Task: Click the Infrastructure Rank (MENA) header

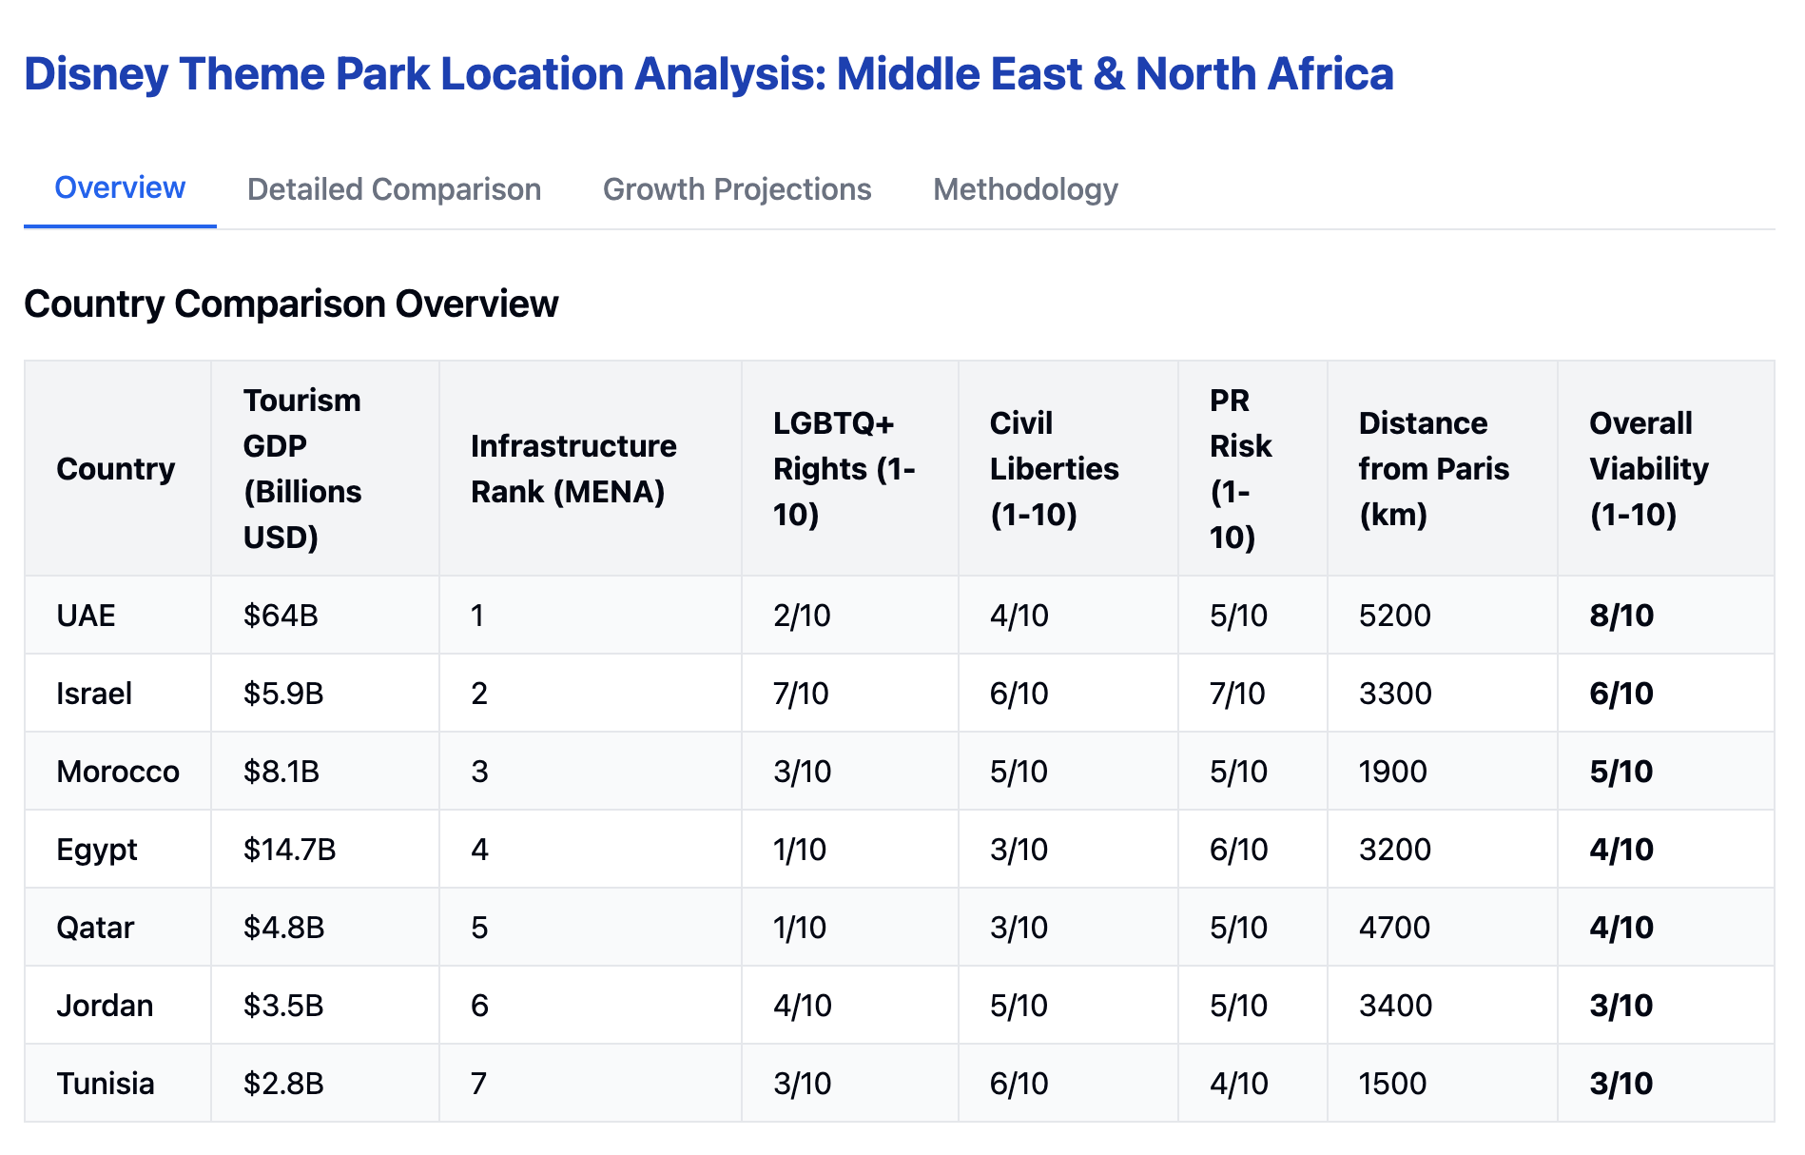Action: [573, 469]
